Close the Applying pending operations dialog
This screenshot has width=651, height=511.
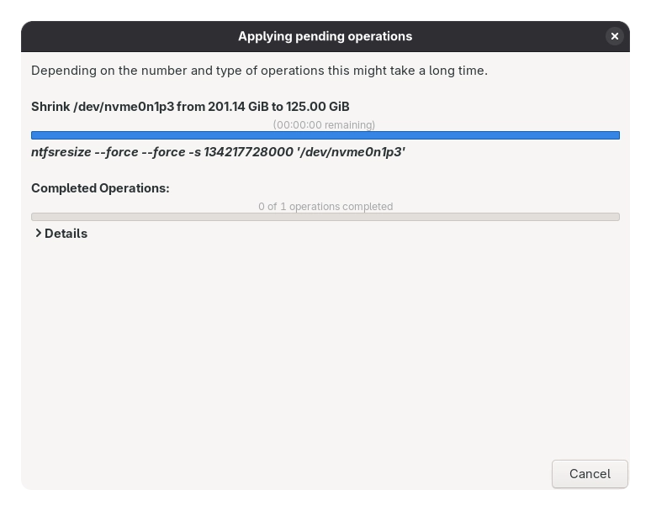614,36
